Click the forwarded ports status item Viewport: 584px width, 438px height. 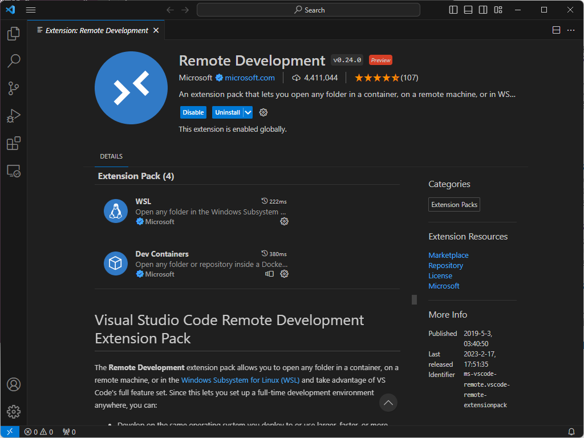coord(69,432)
